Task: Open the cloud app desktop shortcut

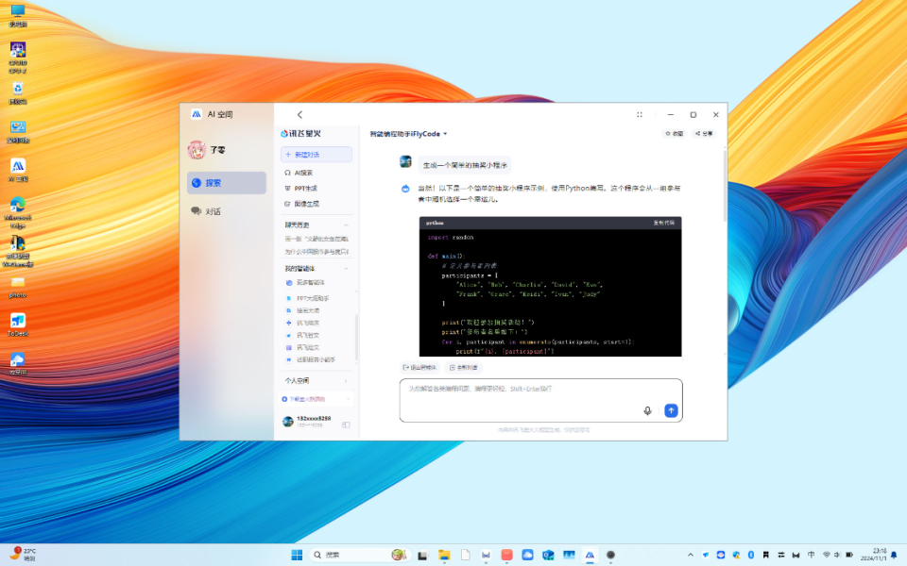Action: coord(18,363)
